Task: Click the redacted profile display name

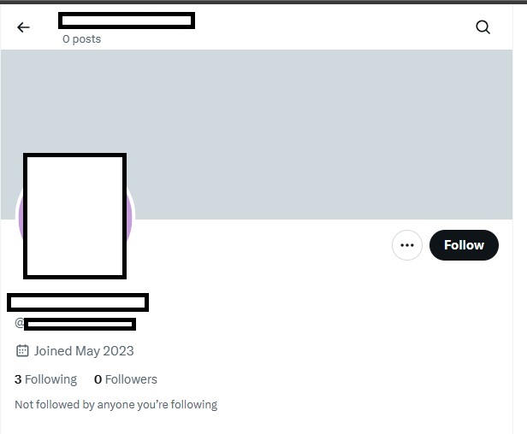Action: click(x=78, y=302)
